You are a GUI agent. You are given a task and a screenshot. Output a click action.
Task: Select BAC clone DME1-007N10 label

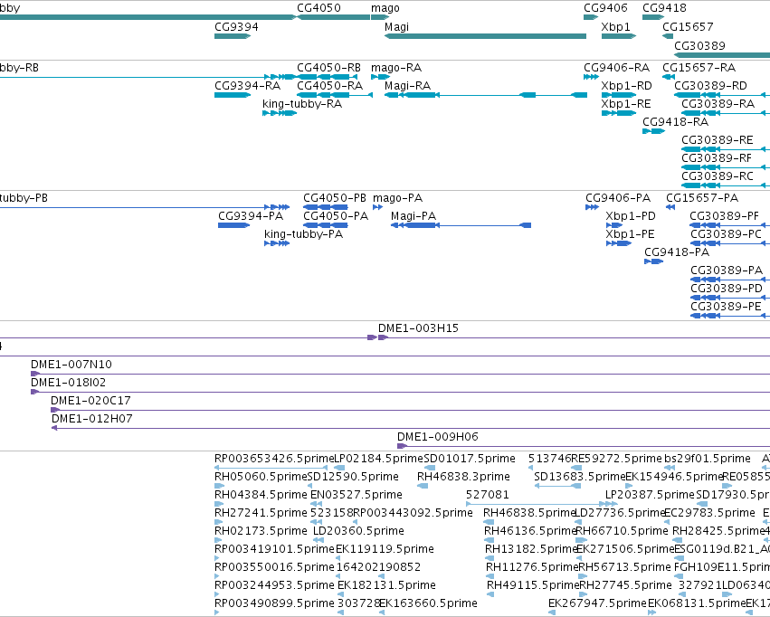[x=71, y=365]
